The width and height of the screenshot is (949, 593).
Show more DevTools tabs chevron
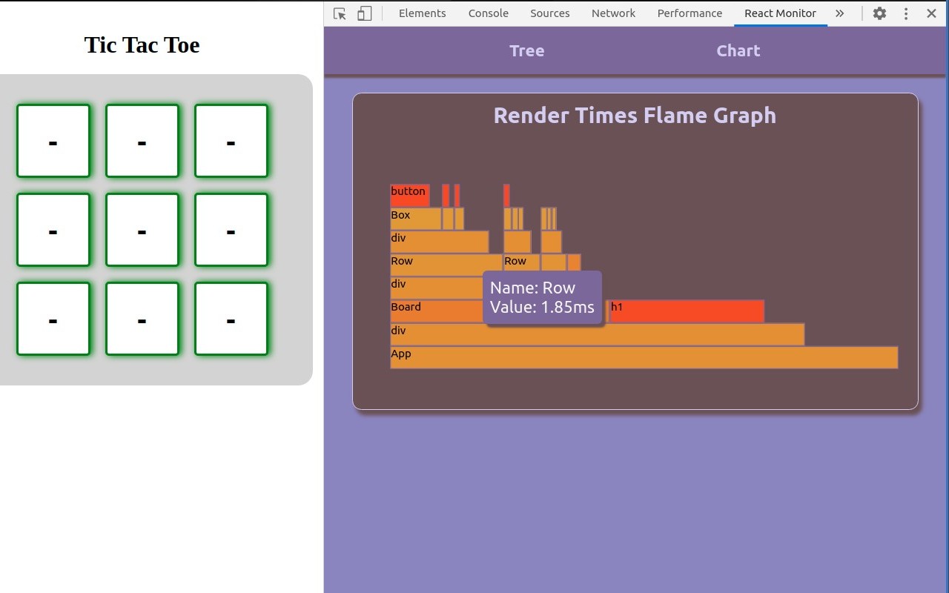point(839,13)
